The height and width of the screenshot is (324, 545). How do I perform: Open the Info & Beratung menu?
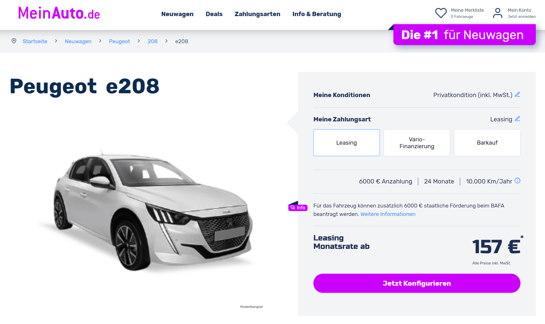tap(317, 14)
